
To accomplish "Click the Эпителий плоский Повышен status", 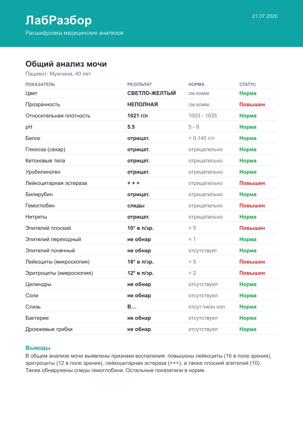I will point(252,228).
